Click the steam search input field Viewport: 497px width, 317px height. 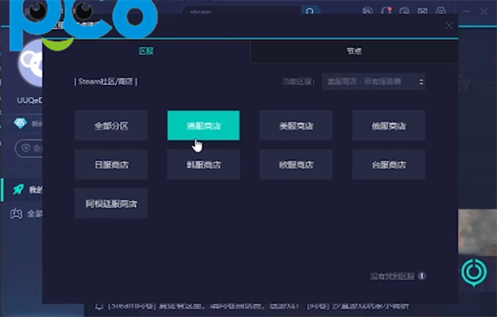pyautogui.click(x=242, y=12)
